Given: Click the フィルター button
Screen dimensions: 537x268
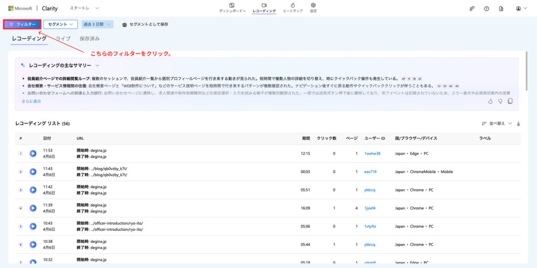Looking at the screenshot, I should [x=22, y=24].
